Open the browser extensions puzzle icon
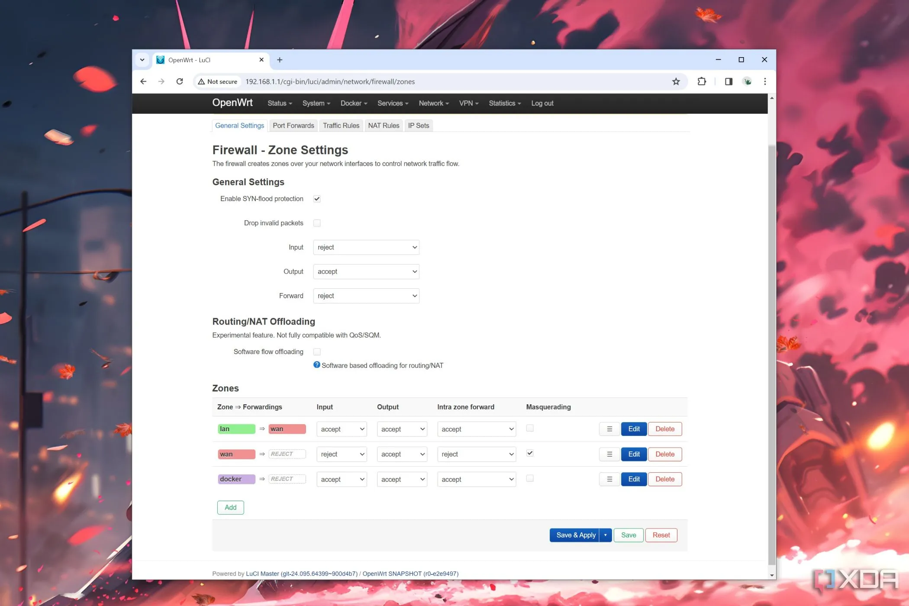The width and height of the screenshot is (909, 606). point(701,81)
